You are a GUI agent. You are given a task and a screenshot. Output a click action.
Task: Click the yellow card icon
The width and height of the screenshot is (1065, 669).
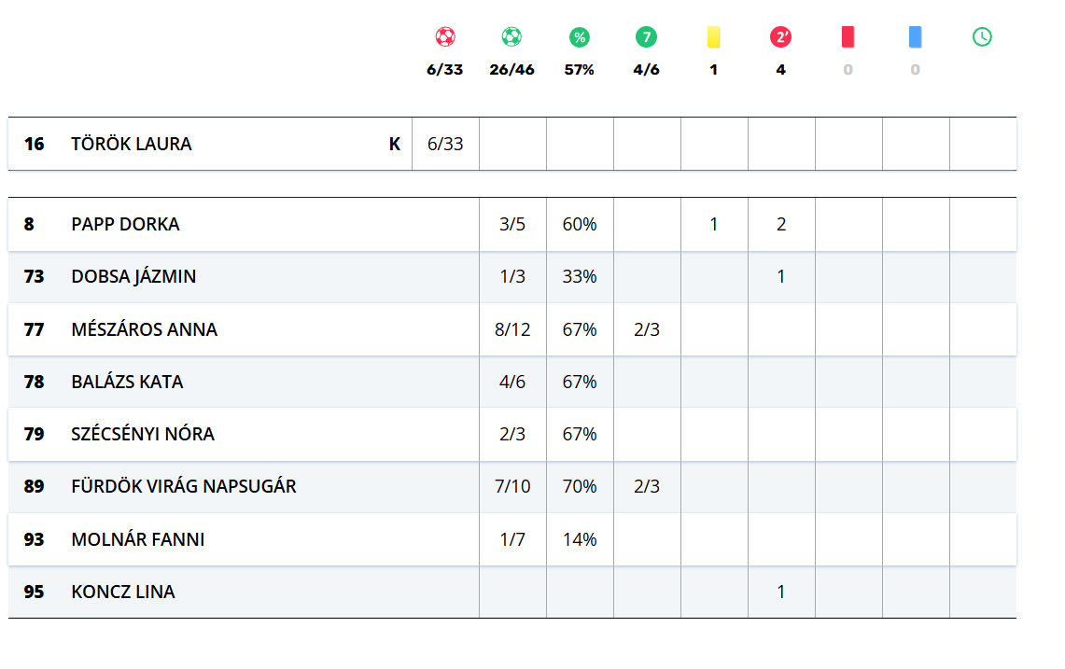[x=714, y=37]
